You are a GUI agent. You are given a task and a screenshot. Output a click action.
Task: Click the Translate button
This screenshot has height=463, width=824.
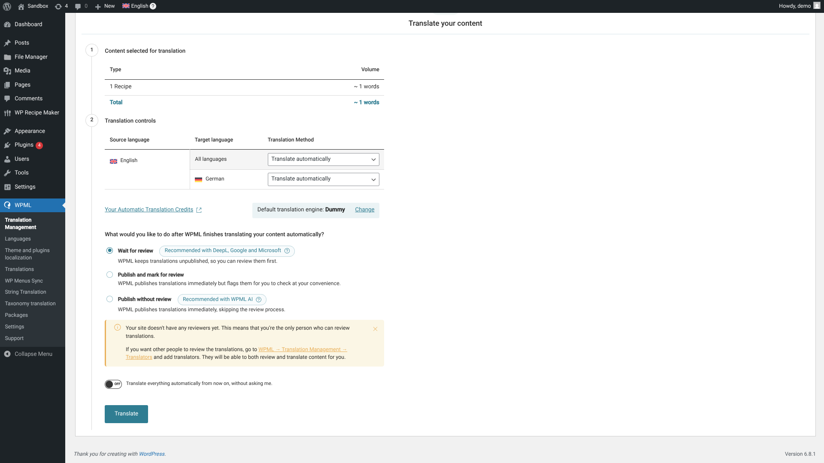click(126, 414)
